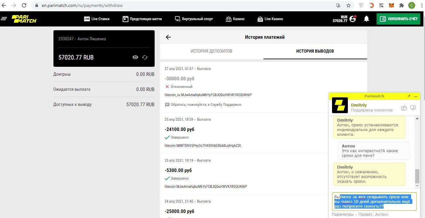Open the Live Ставки section
425x218 pixels.
coord(97,19)
